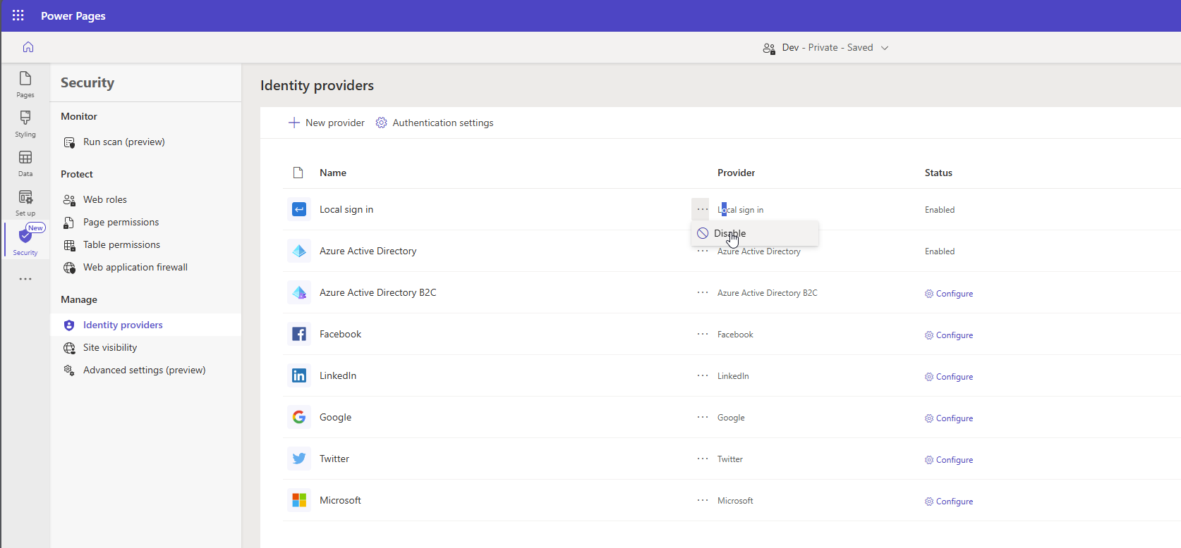The height and width of the screenshot is (548, 1181).
Task: Click the Status column header
Action: click(938, 173)
